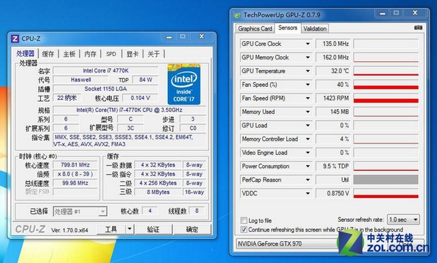This screenshot has width=437, height=263.
Task: Enable the Log to file checkbox
Action: point(244,221)
